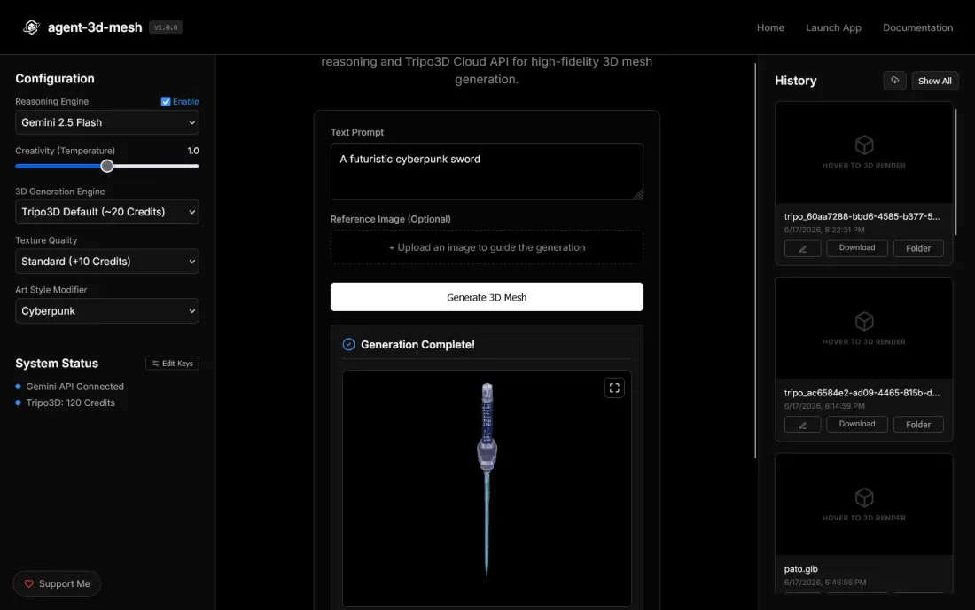
Task: Click cube icon on tripo_60aa7288 preview
Action: [864, 145]
